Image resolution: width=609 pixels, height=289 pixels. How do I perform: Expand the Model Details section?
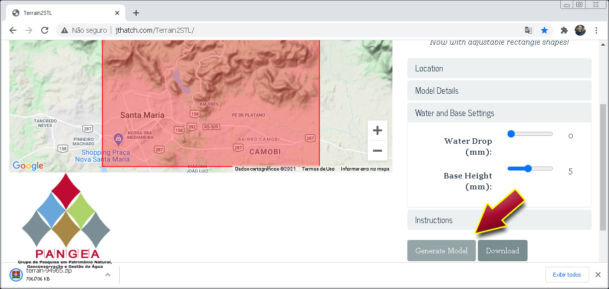499,91
